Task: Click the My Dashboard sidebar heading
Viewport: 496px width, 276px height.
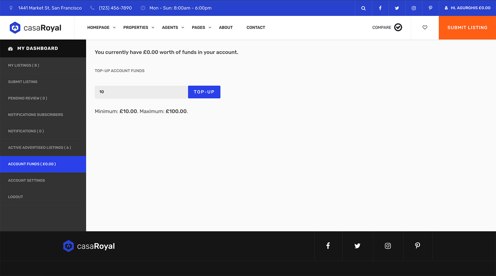Action: point(43,48)
